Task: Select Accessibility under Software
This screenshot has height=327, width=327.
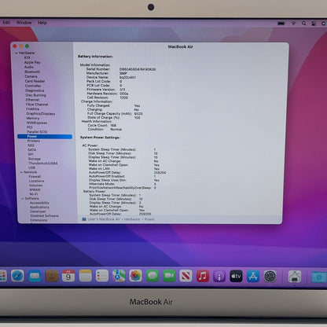Action: (x=39, y=203)
